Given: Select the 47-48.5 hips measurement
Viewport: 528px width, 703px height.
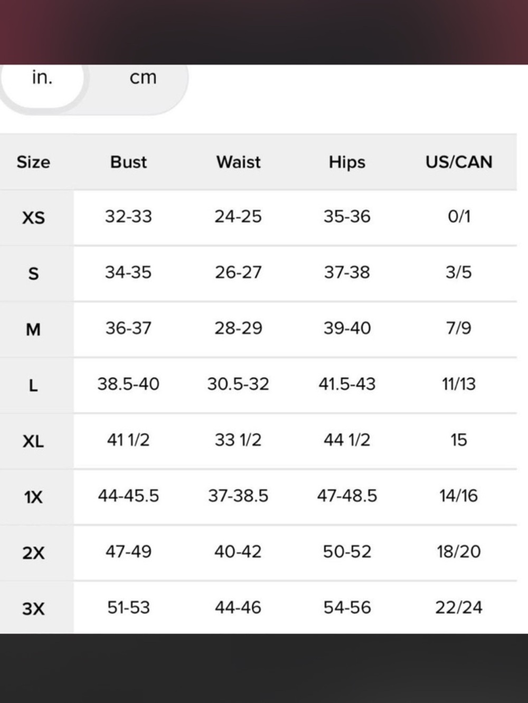Looking at the screenshot, I should point(347,496).
